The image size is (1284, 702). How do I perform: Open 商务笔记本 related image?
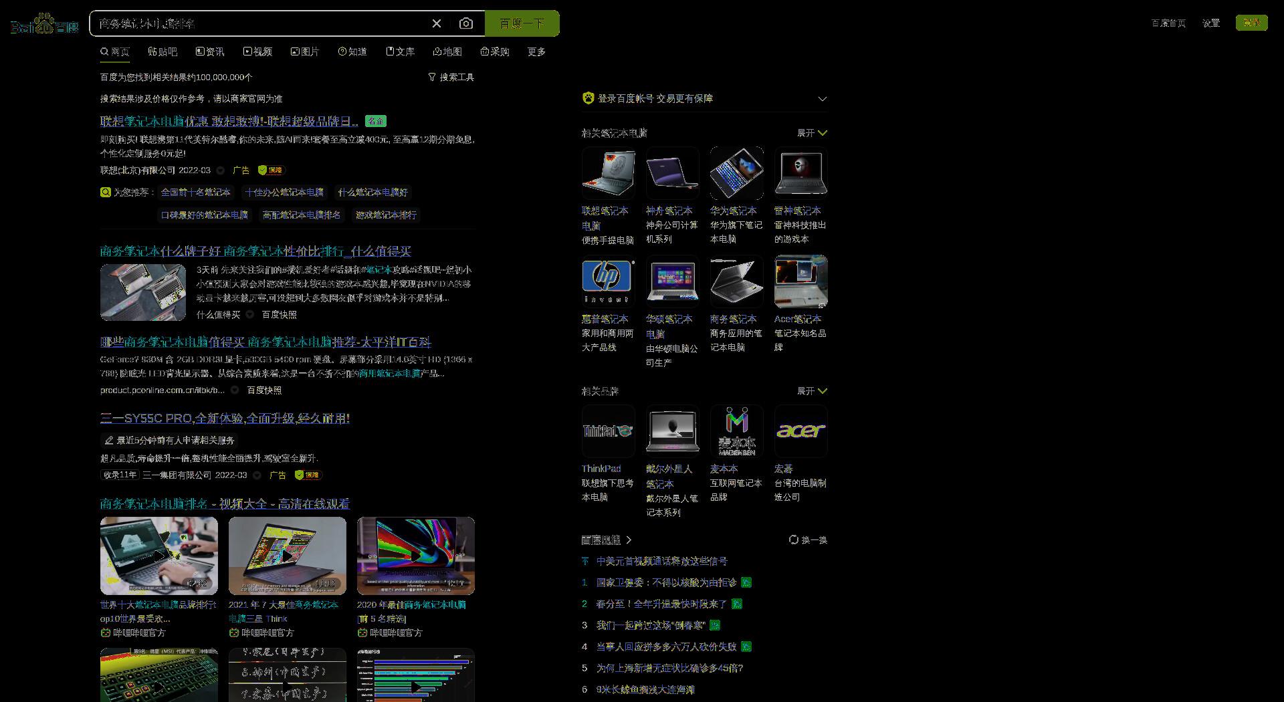coord(736,281)
